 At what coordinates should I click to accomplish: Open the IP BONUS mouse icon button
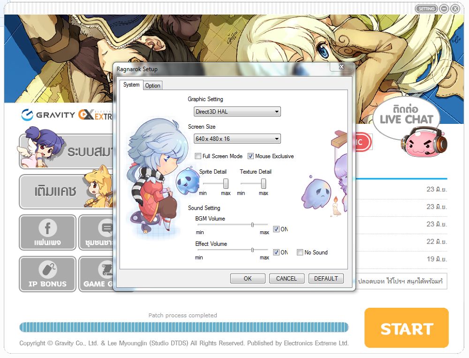[x=47, y=274]
